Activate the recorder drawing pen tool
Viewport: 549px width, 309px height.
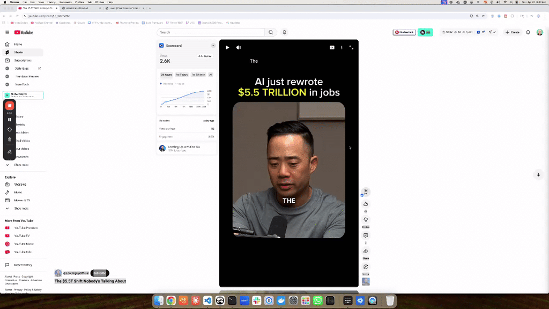10,152
